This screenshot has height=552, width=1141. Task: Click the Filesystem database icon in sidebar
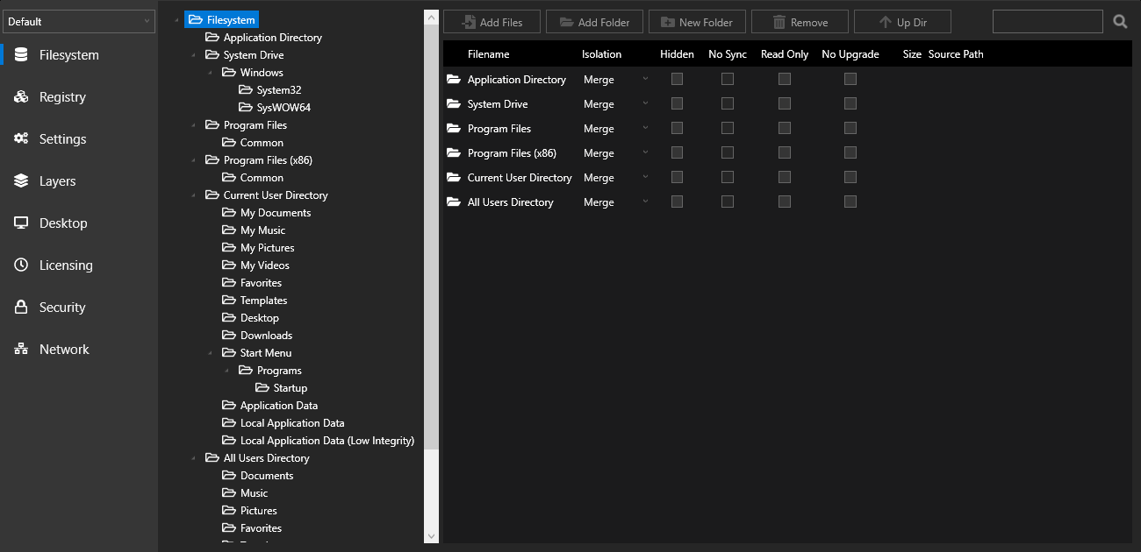(x=21, y=54)
